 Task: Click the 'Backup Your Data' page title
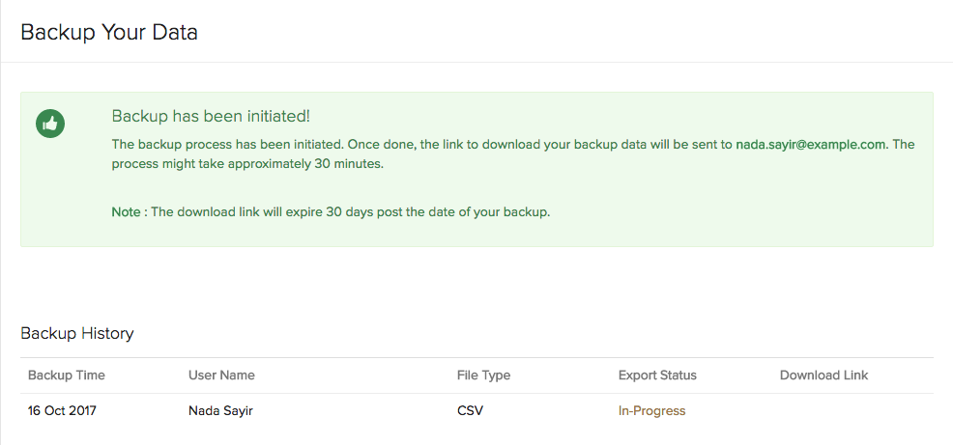(x=109, y=32)
